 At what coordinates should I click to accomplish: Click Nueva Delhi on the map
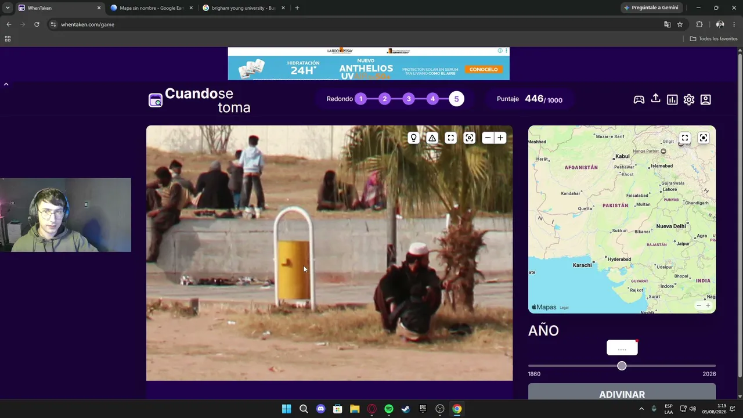pyautogui.click(x=671, y=226)
